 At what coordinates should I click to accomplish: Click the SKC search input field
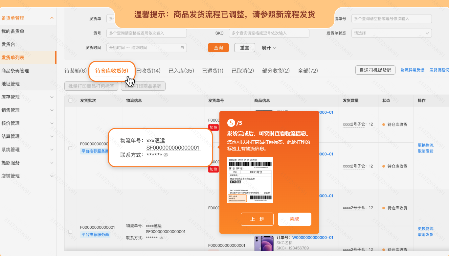pyautogui.click(x=269, y=33)
